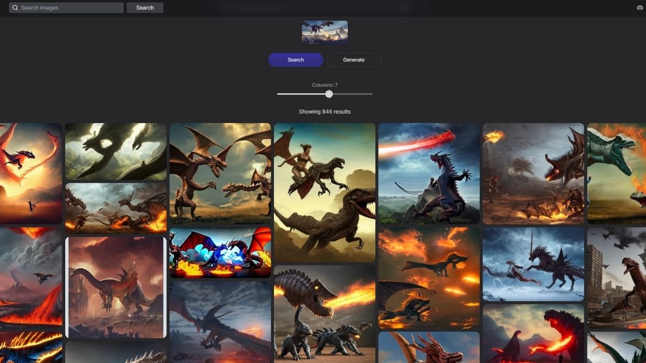
Task: Open the black spiked beast in snowstorm image
Action: [533, 264]
